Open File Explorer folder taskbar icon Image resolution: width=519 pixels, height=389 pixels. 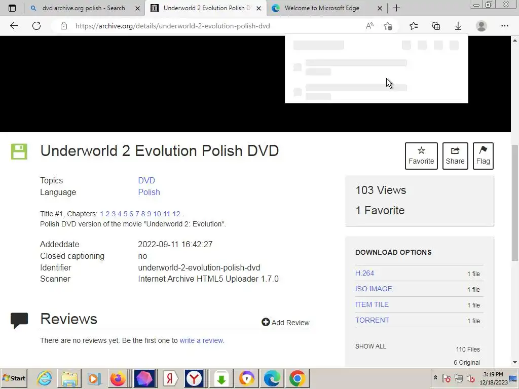(69, 378)
